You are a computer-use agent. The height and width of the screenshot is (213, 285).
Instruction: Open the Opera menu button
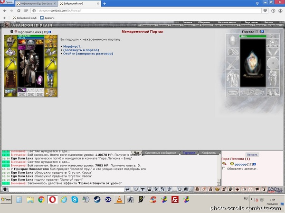tap(7, 2)
